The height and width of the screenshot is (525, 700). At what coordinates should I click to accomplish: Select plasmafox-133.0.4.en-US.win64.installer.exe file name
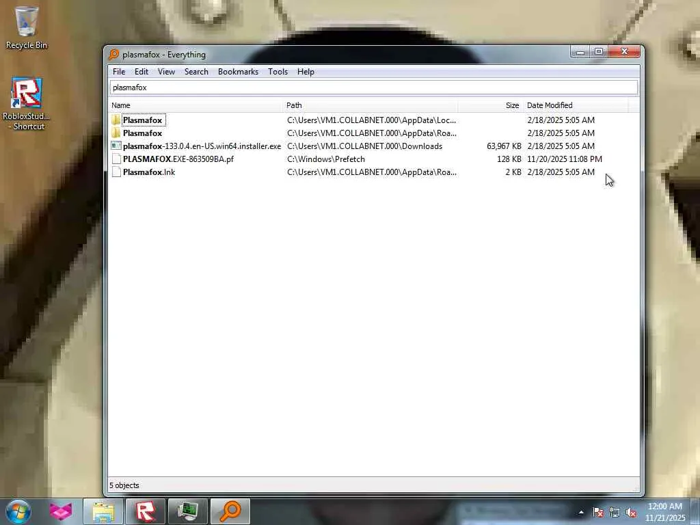pos(202,146)
